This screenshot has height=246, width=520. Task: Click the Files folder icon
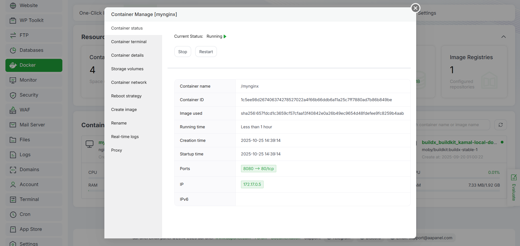click(x=13, y=140)
